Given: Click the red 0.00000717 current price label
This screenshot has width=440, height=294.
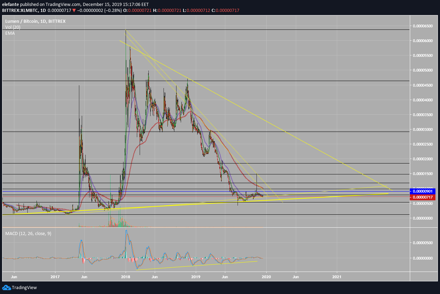Looking at the screenshot, I should pyautogui.click(x=423, y=197).
